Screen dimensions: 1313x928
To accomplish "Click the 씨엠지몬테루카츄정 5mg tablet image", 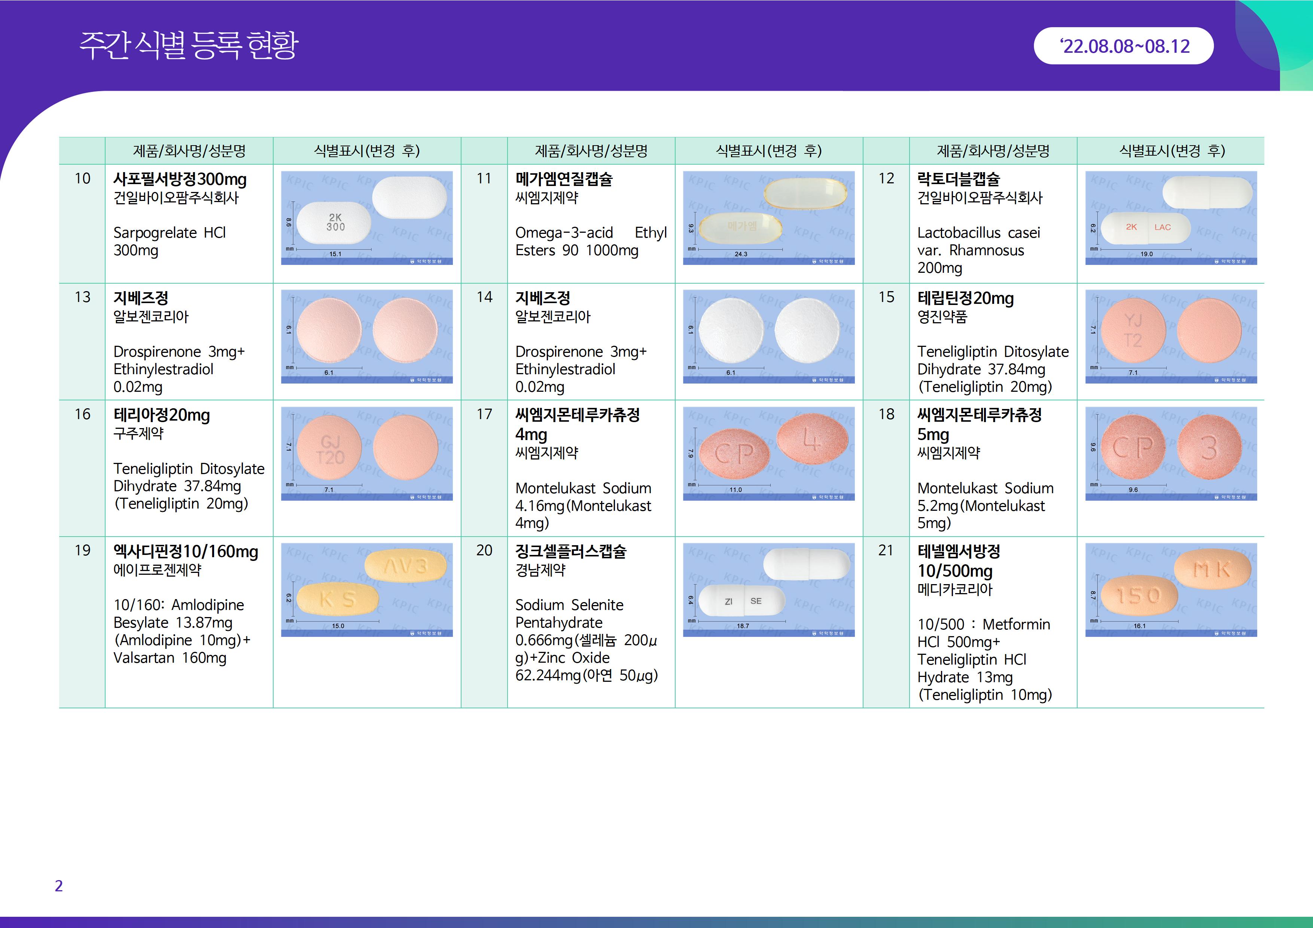I will [1171, 454].
